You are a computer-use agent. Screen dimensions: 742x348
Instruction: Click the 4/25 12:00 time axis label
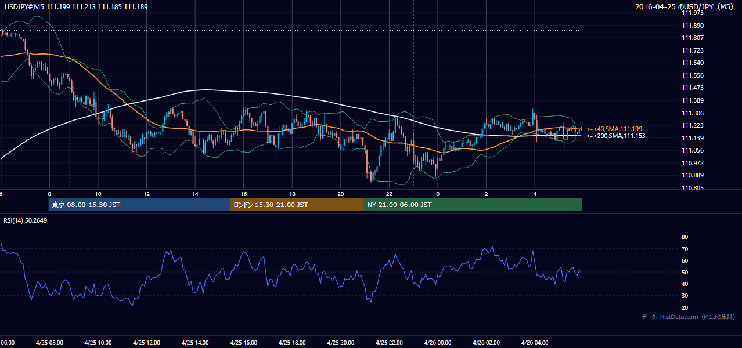click(146, 342)
